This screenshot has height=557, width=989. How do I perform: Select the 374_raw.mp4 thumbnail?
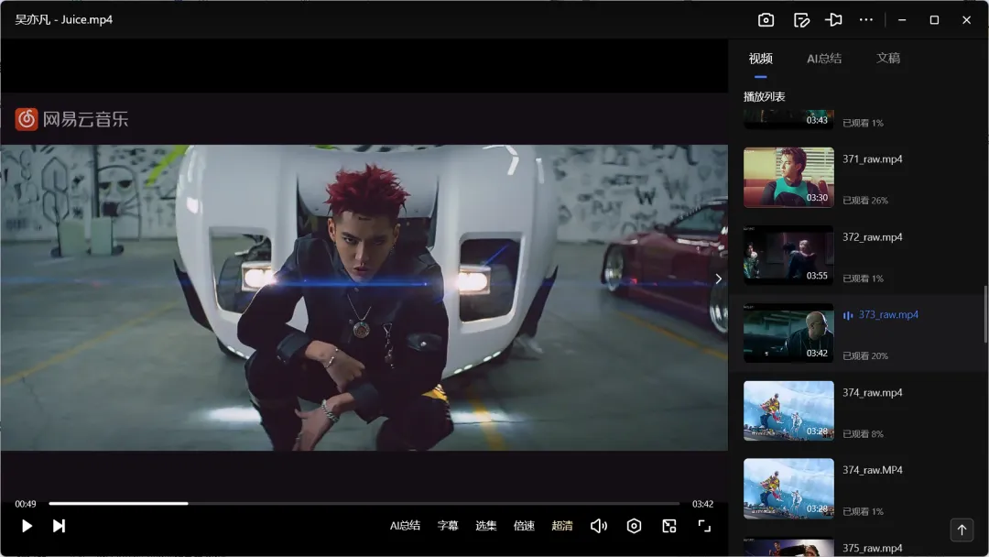(788, 410)
